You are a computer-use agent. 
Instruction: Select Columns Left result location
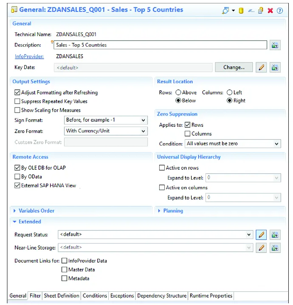point(229,93)
